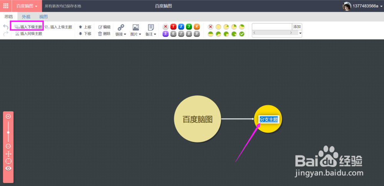
Task: Set progress to one-eighth pie
Action: pos(226,27)
